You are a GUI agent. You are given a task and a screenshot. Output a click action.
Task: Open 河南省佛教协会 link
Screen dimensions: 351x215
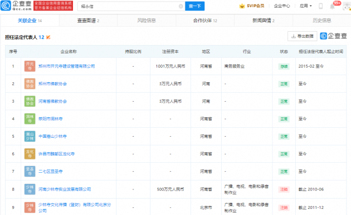click(x=52, y=101)
